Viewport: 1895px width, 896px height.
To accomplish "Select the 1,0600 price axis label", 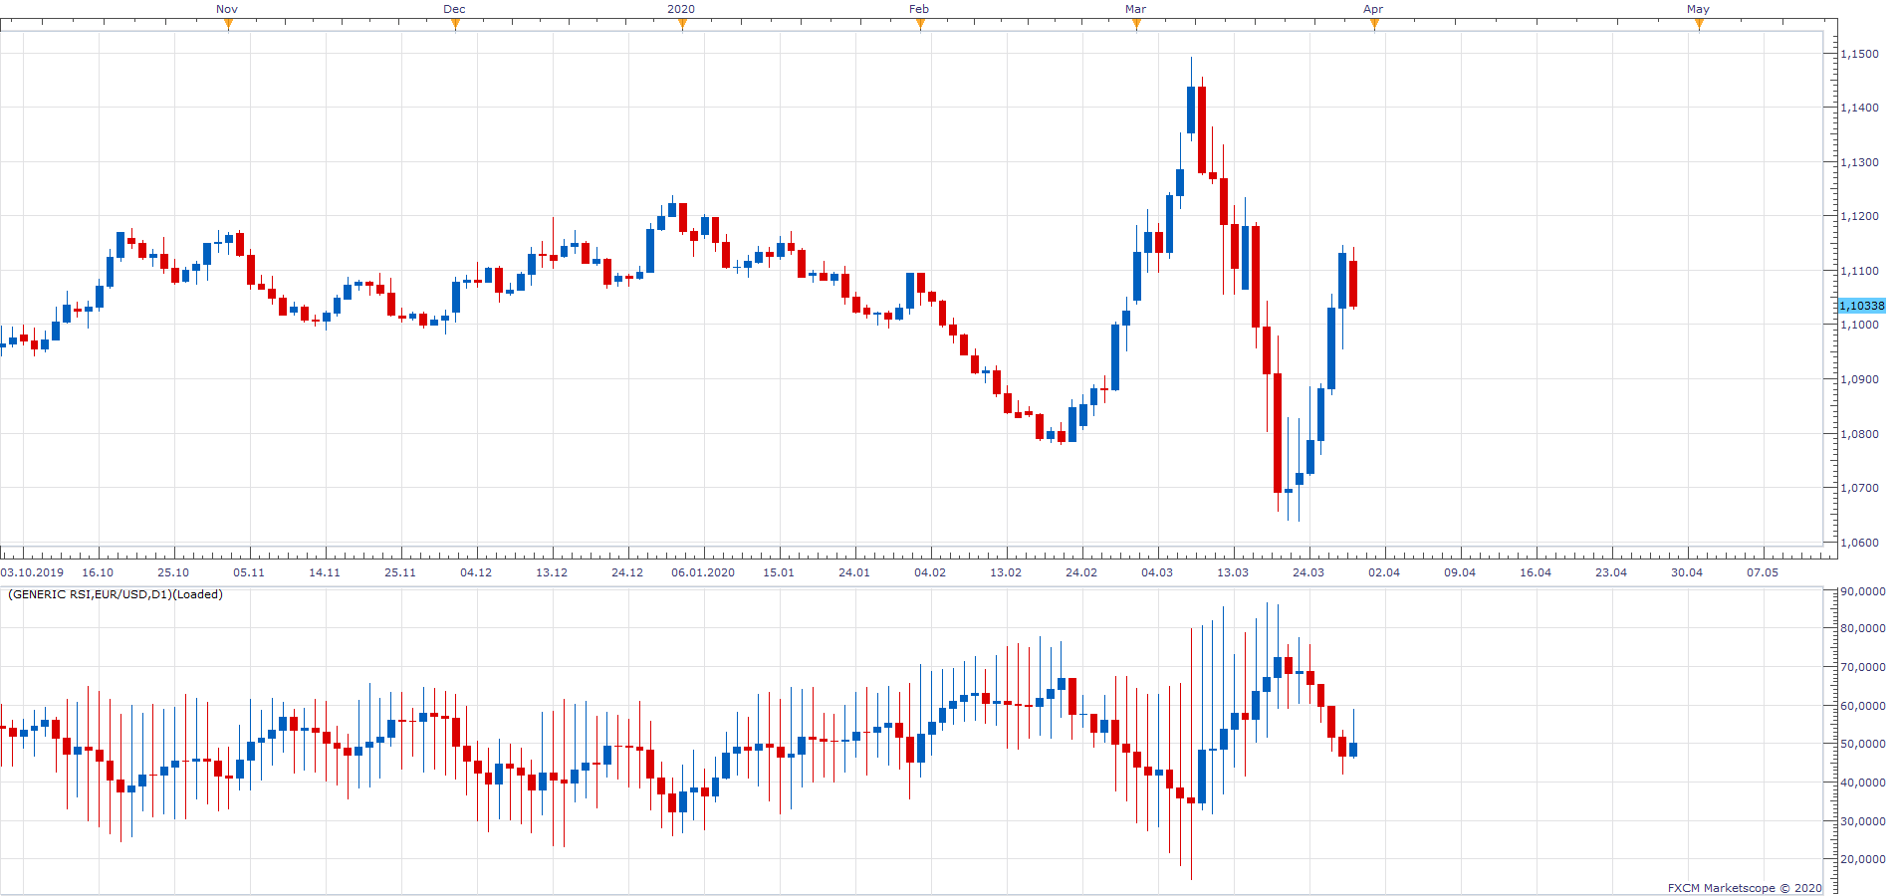I will [1860, 543].
